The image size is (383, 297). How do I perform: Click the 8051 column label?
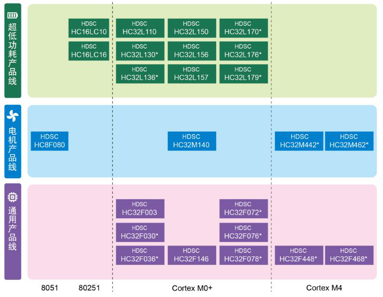click(49, 288)
